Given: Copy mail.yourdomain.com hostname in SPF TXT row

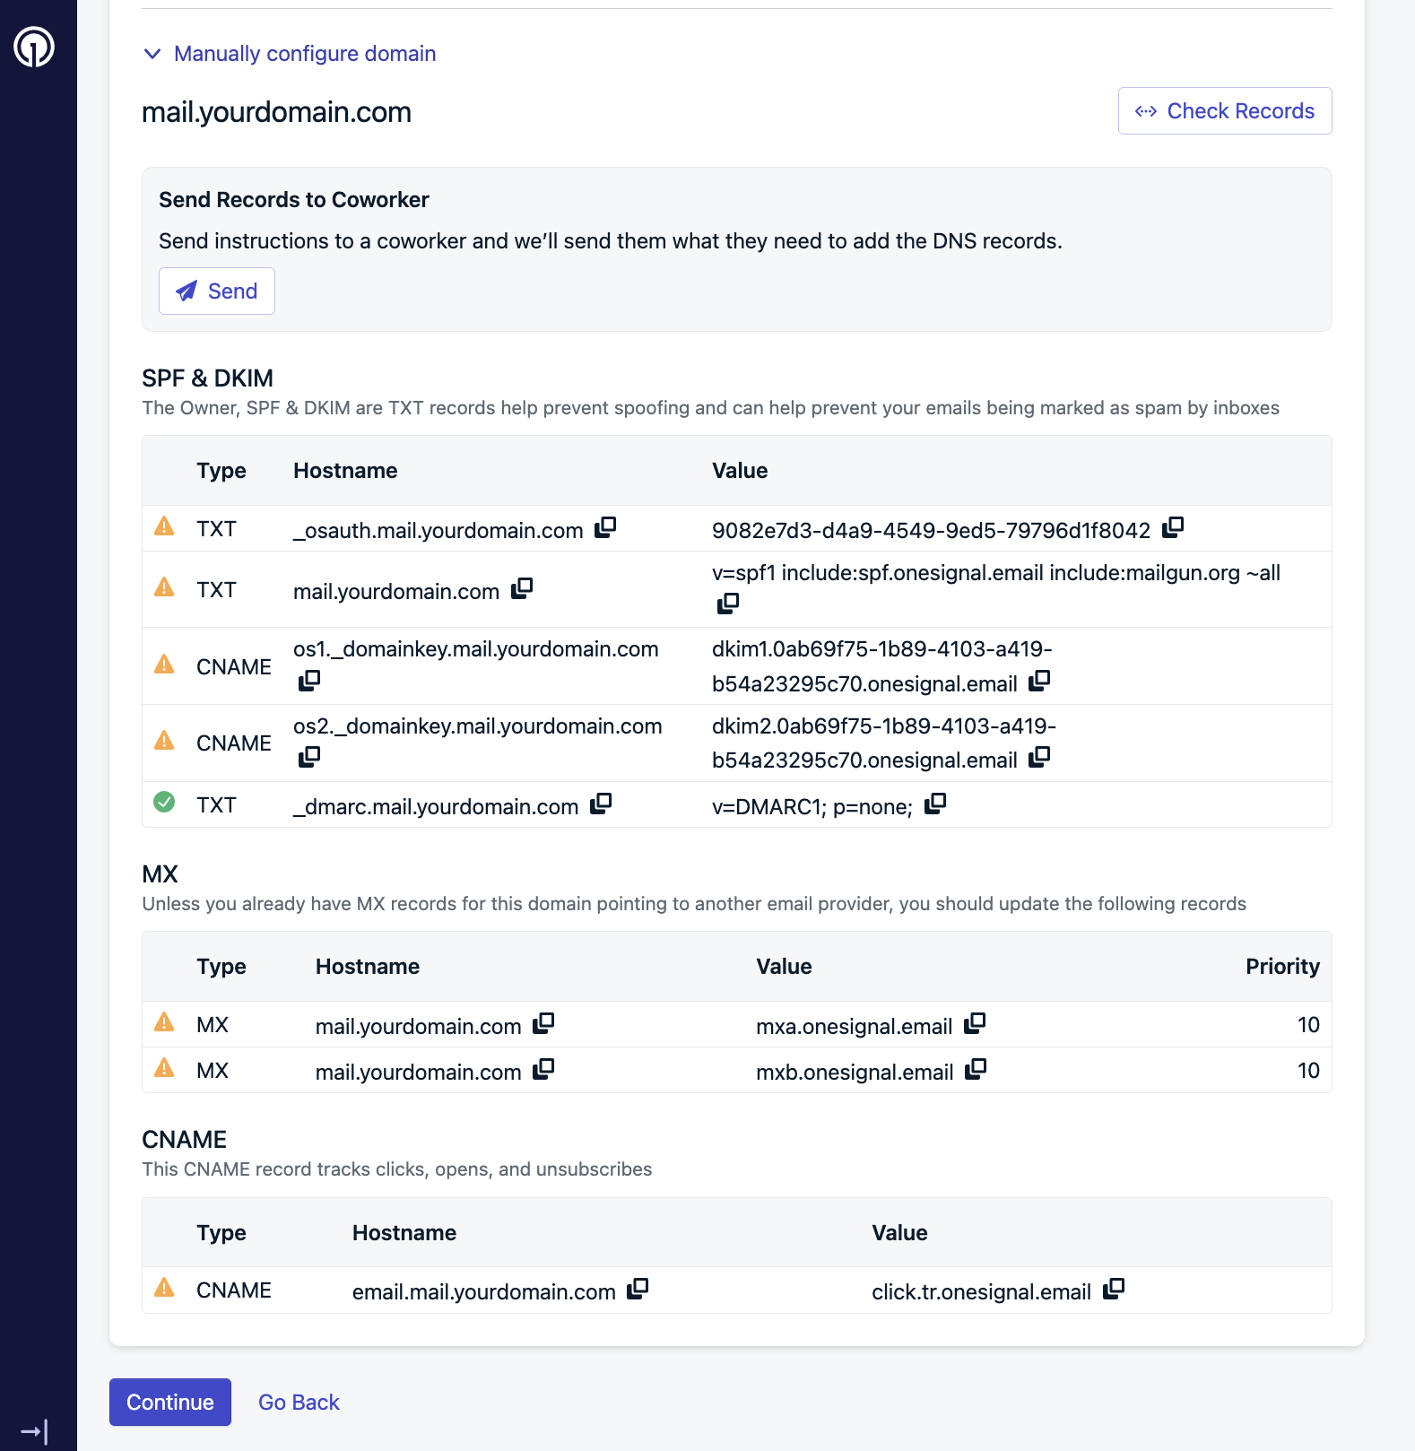Looking at the screenshot, I should [522, 588].
